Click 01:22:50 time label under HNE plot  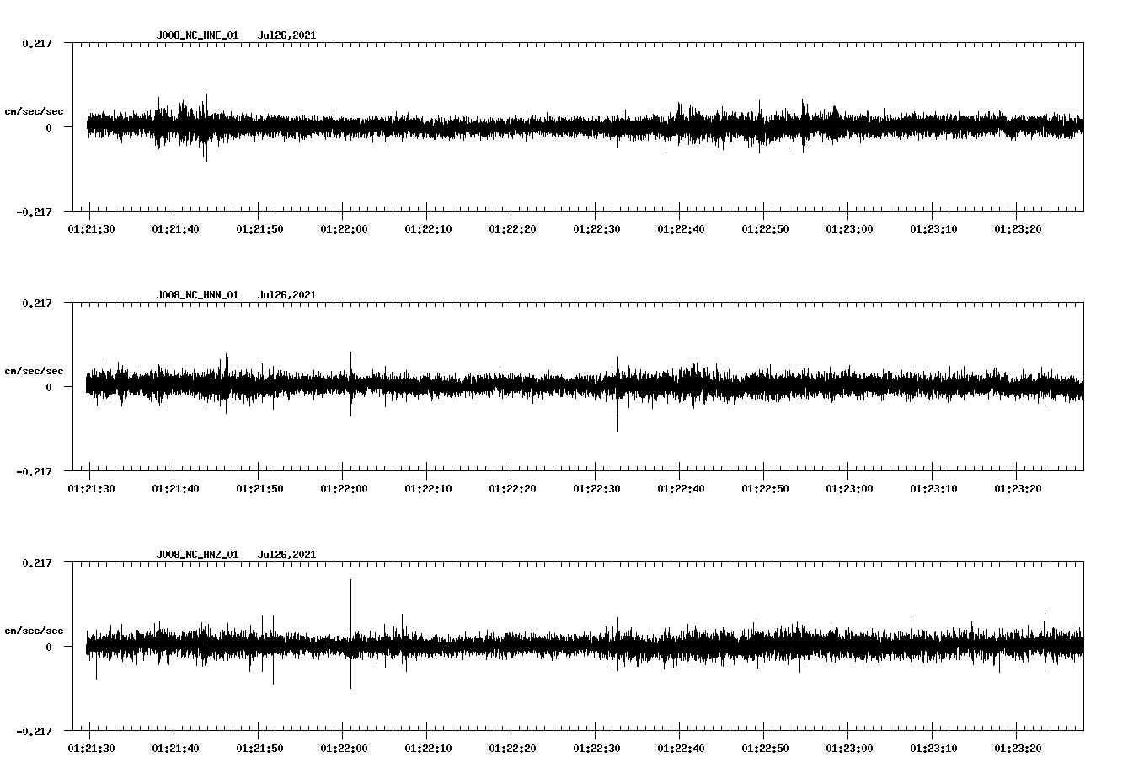(764, 228)
